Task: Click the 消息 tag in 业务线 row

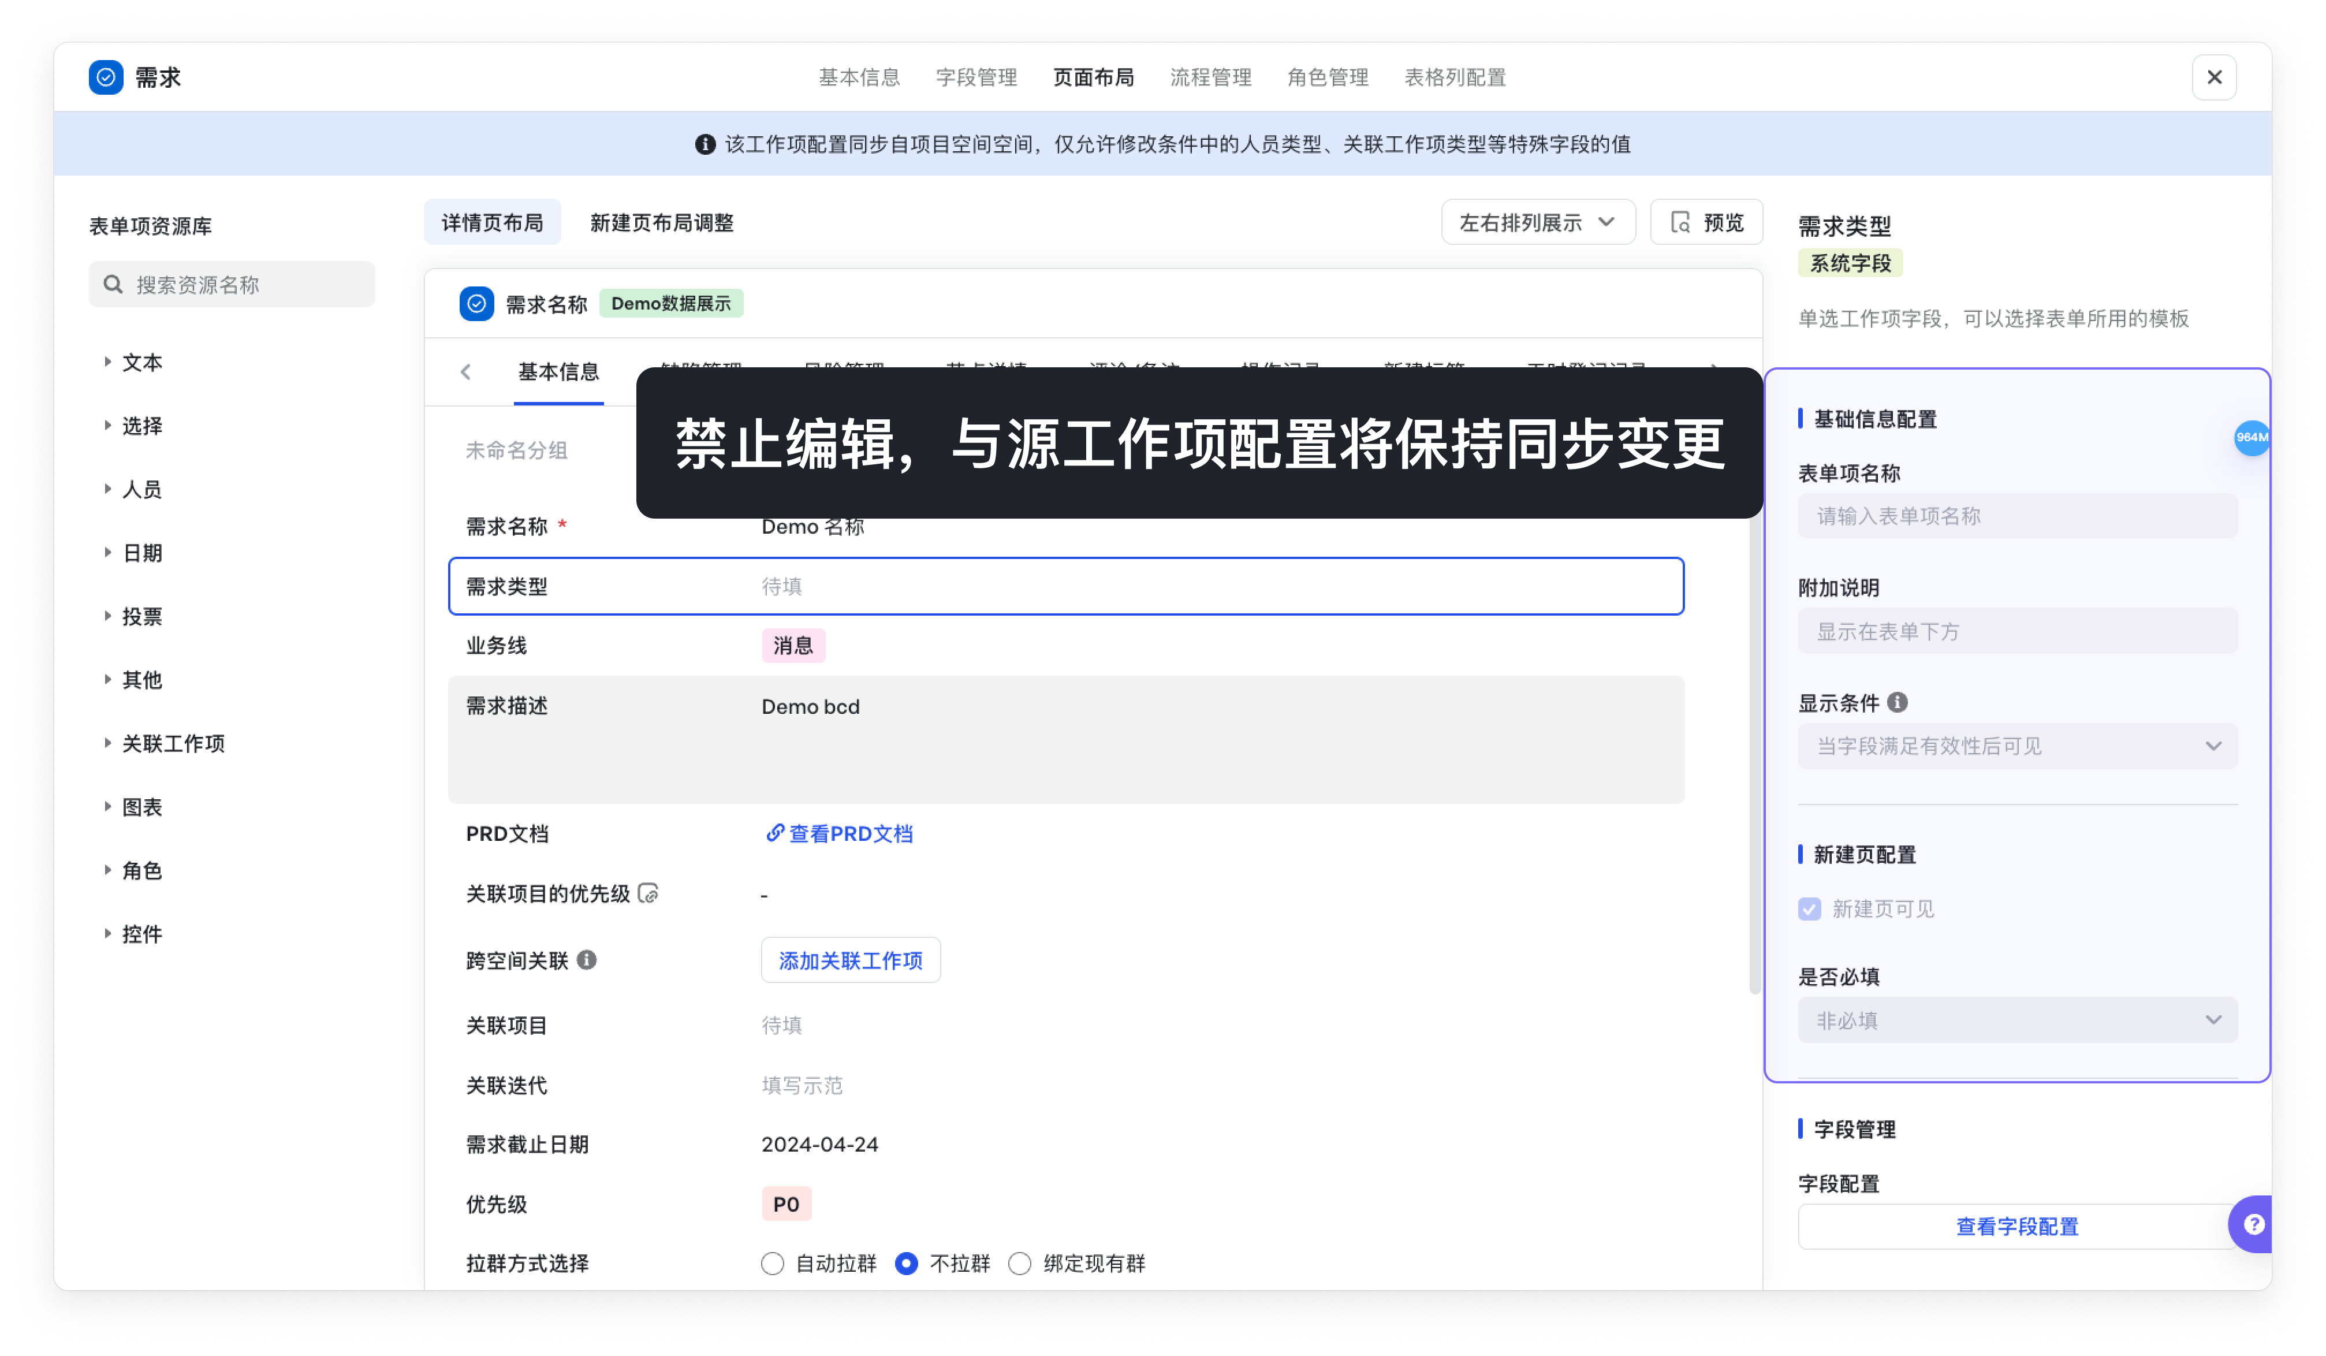Action: click(793, 645)
